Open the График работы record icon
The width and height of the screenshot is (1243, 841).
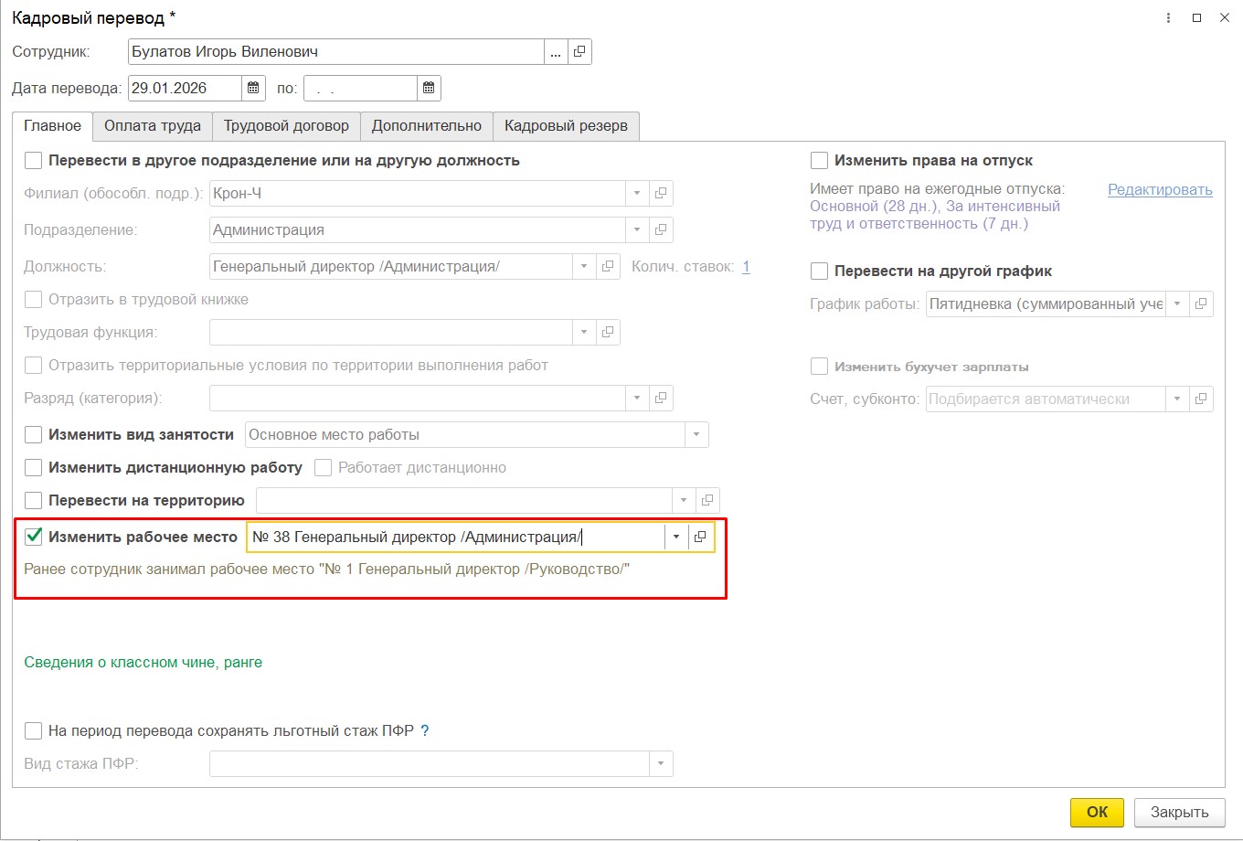point(1201,304)
